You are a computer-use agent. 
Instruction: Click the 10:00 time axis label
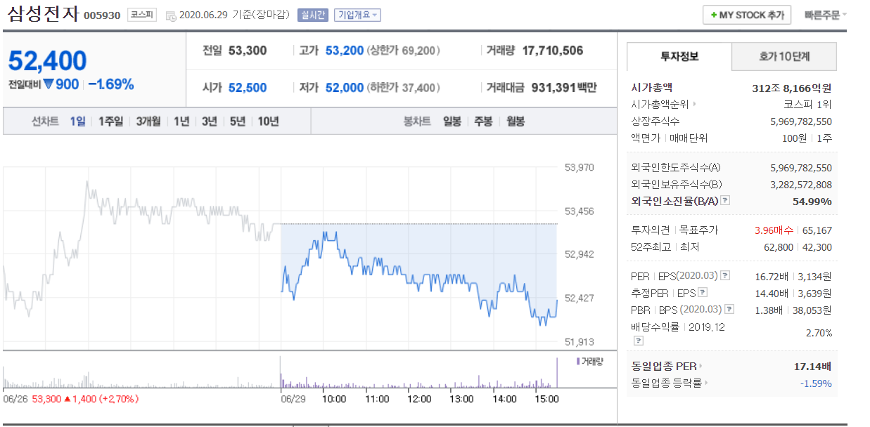tap(333, 399)
